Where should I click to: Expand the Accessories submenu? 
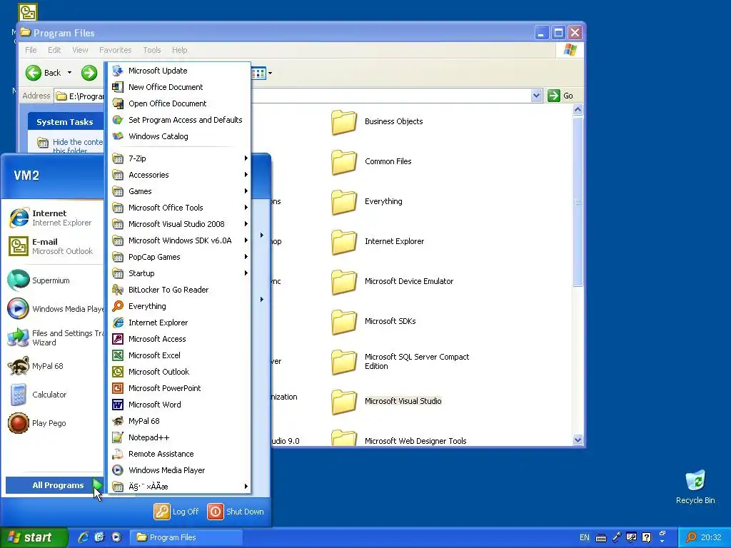(x=179, y=175)
